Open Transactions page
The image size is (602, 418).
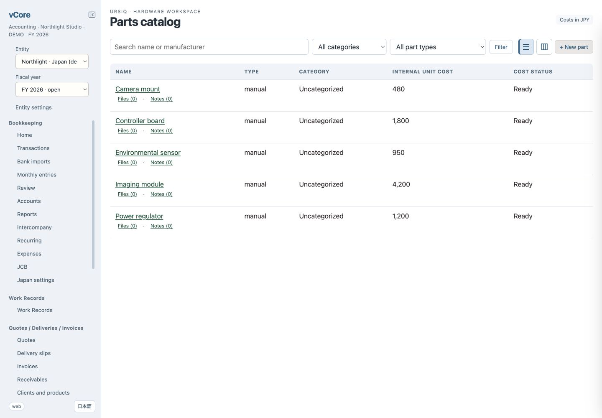coord(33,148)
